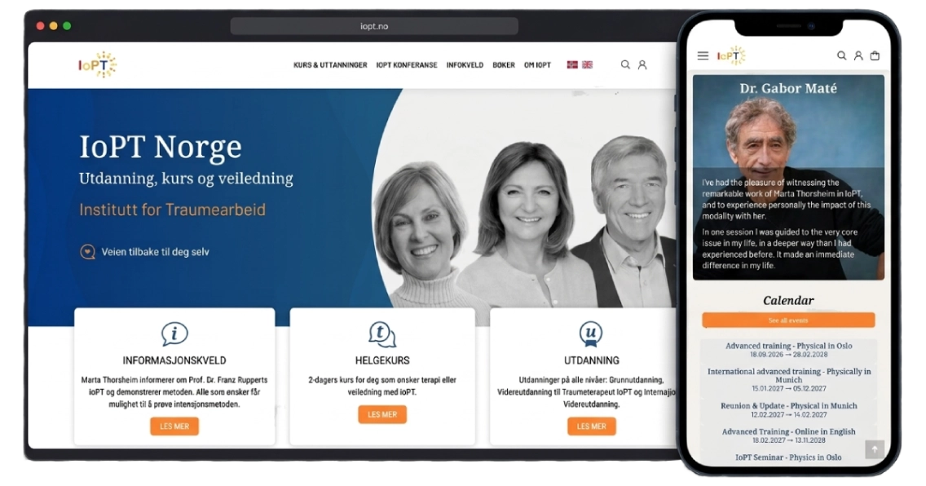
Task: Tap search icon on phone header
Action: click(x=841, y=55)
